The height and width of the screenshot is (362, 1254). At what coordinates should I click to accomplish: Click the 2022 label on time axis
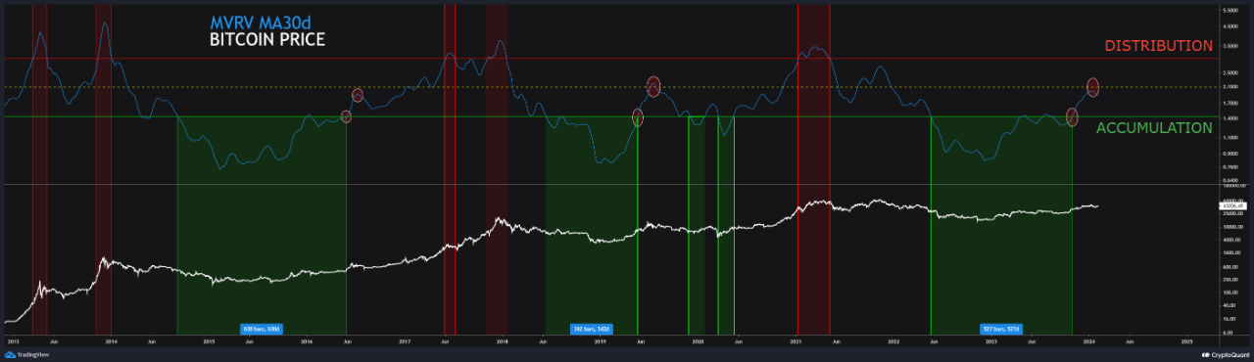(x=893, y=341)
